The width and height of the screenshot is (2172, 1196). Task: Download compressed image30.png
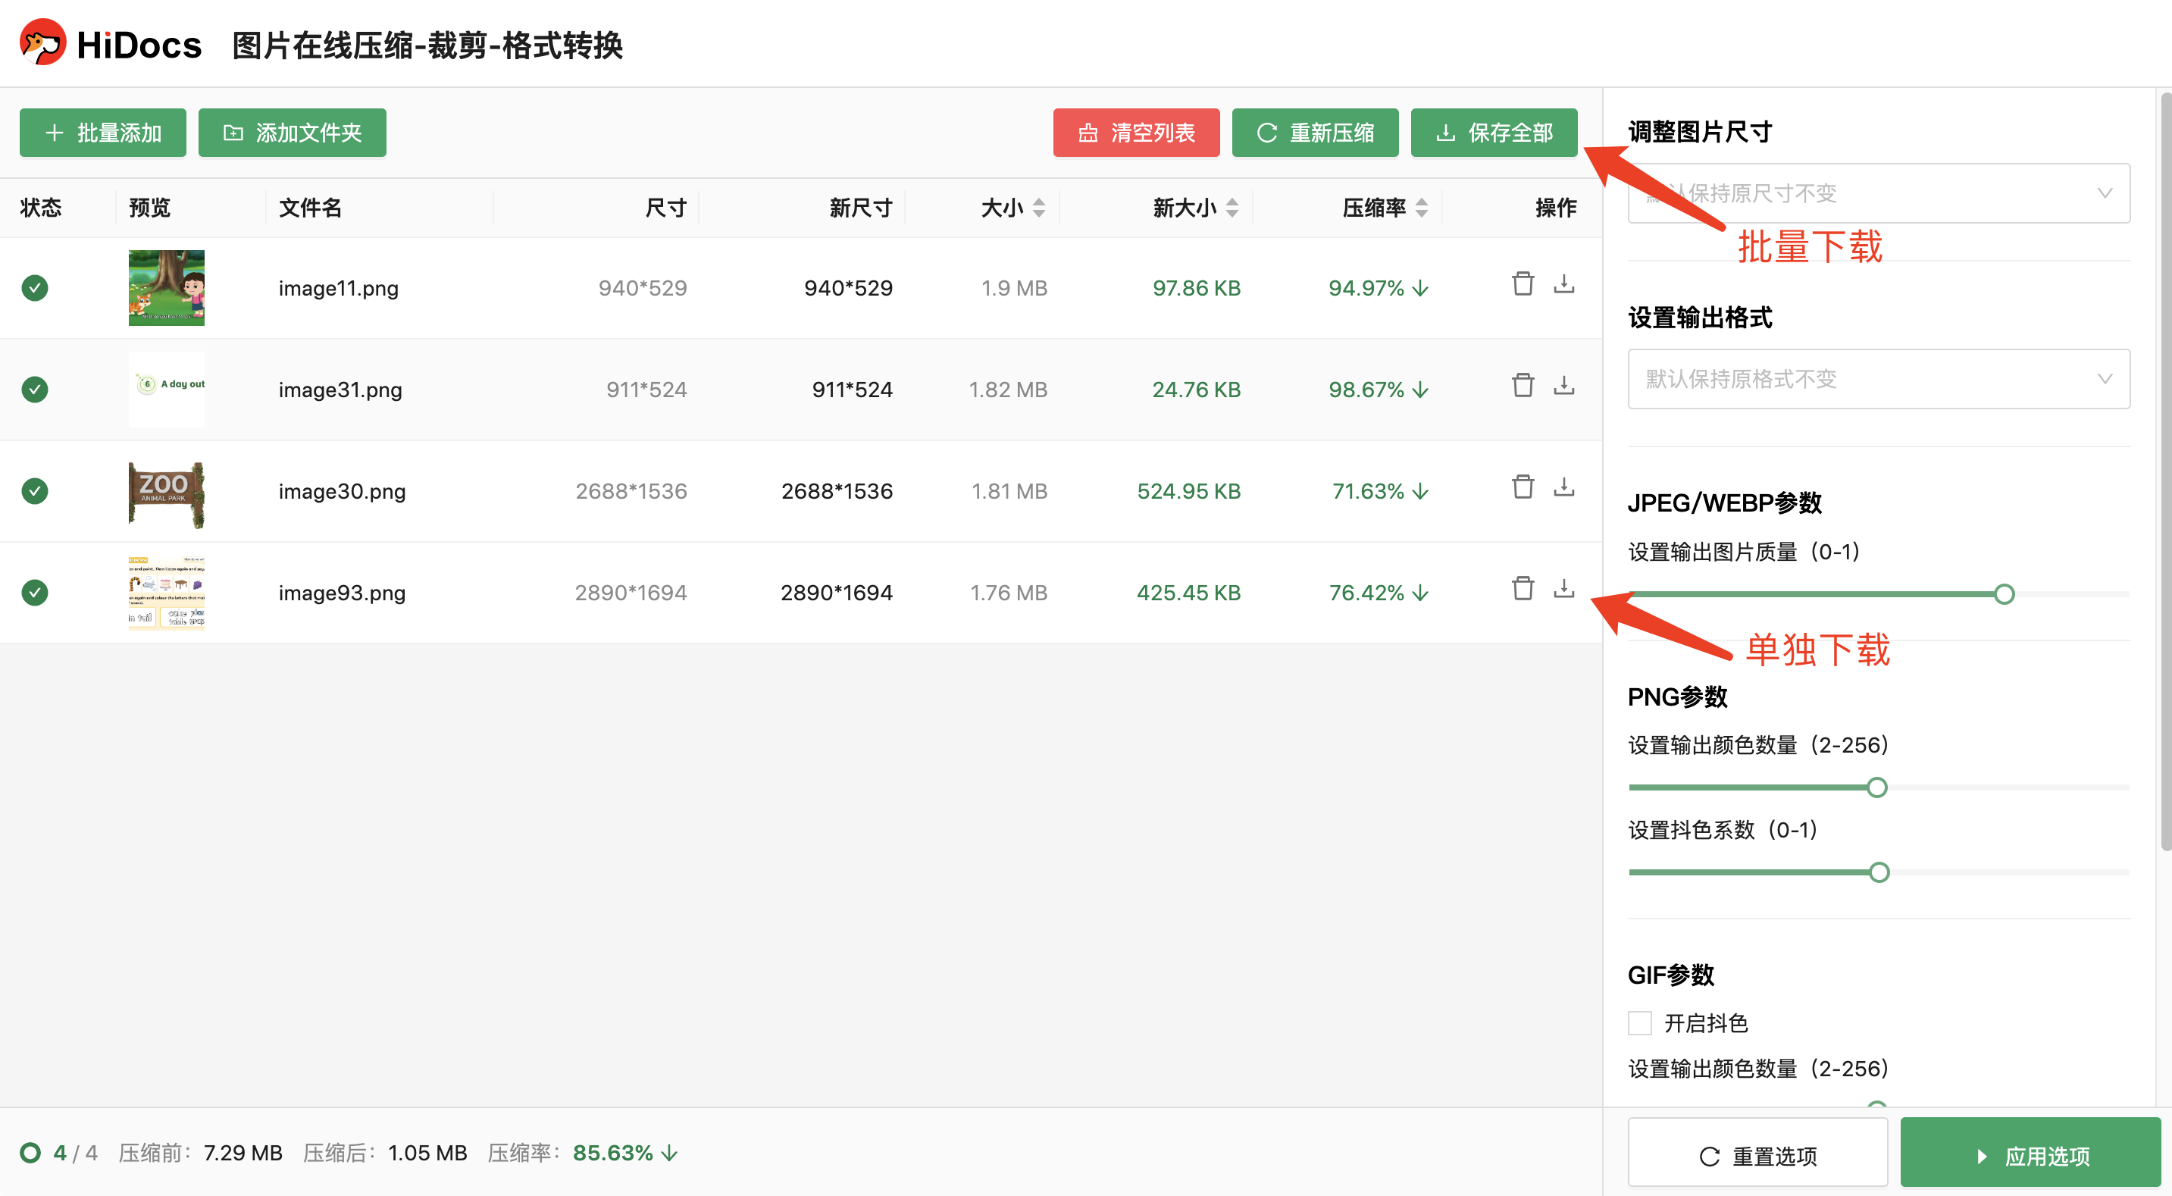[1564, 487]
